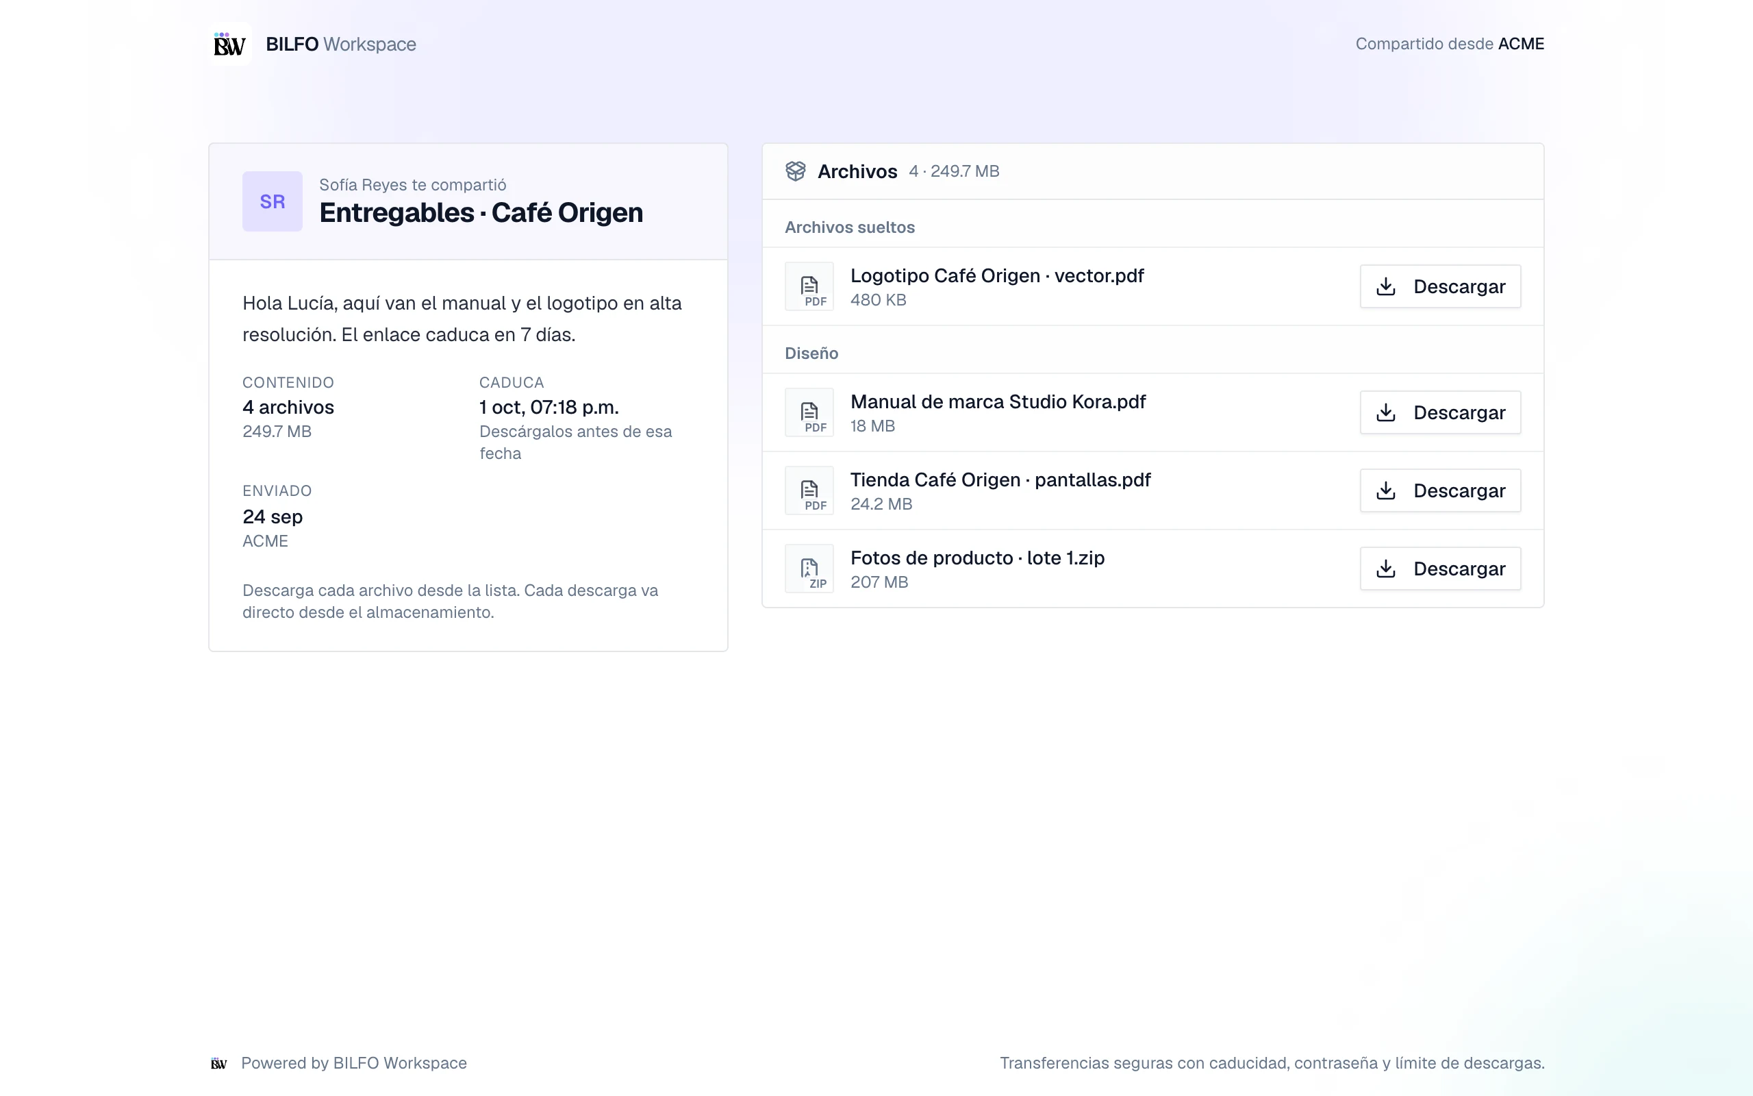Image resolution: width=1753 pixels, height=1096 pixels.
Task: Click the 4 archivos content value
Action: coord(288,408)
